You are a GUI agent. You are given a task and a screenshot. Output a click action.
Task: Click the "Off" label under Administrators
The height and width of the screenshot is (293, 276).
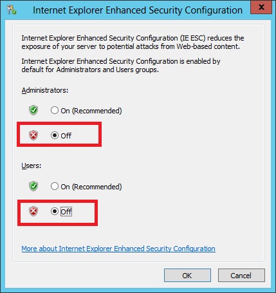[x=66, y=136]
